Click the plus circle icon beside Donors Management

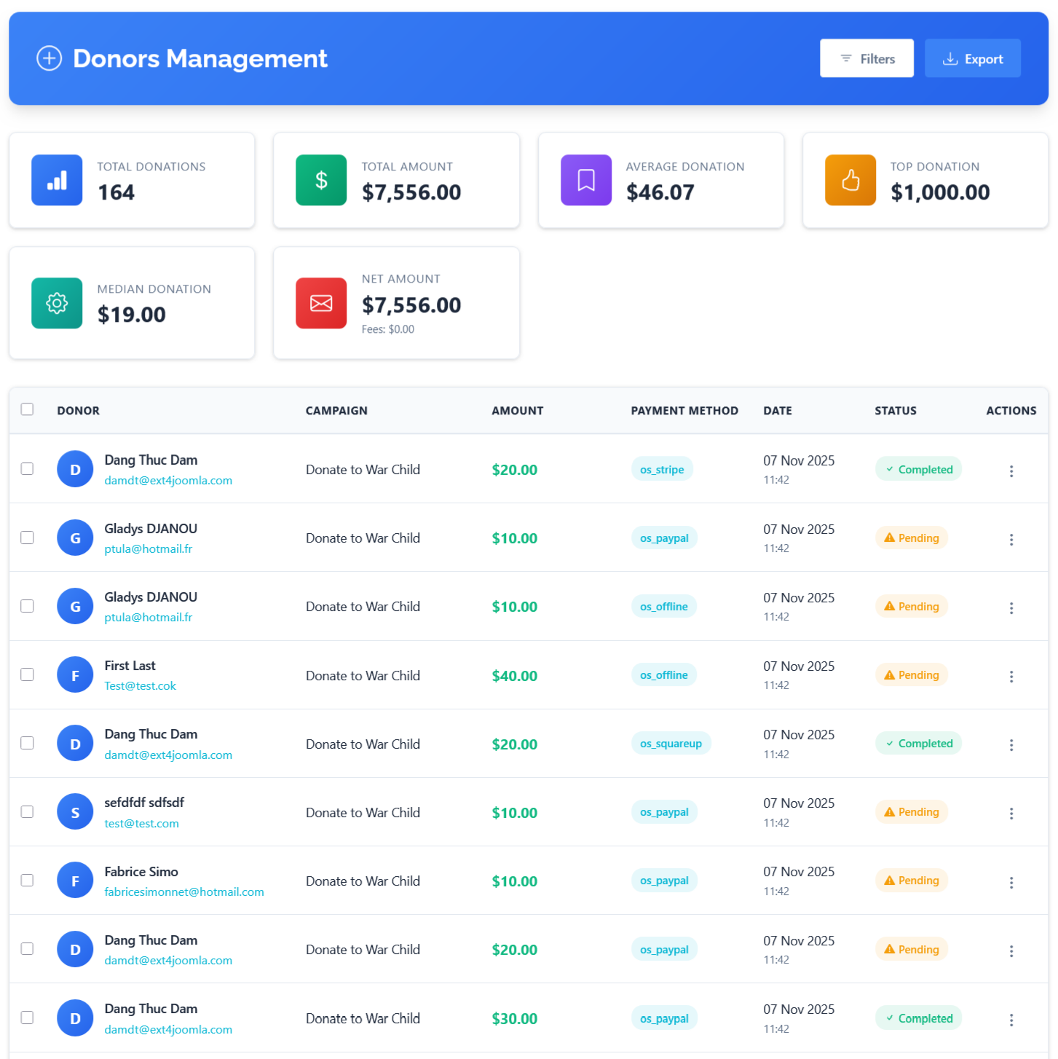coord(50,58)
